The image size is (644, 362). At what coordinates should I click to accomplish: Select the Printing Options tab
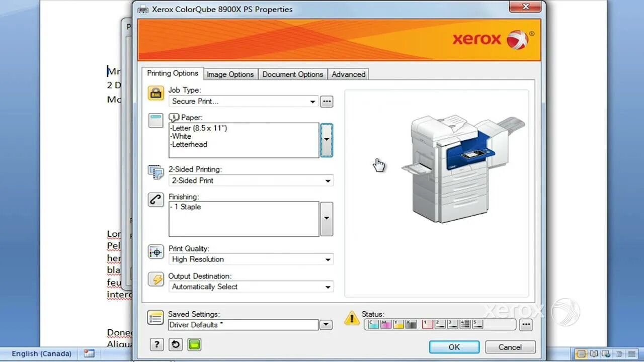coord(173,73)
